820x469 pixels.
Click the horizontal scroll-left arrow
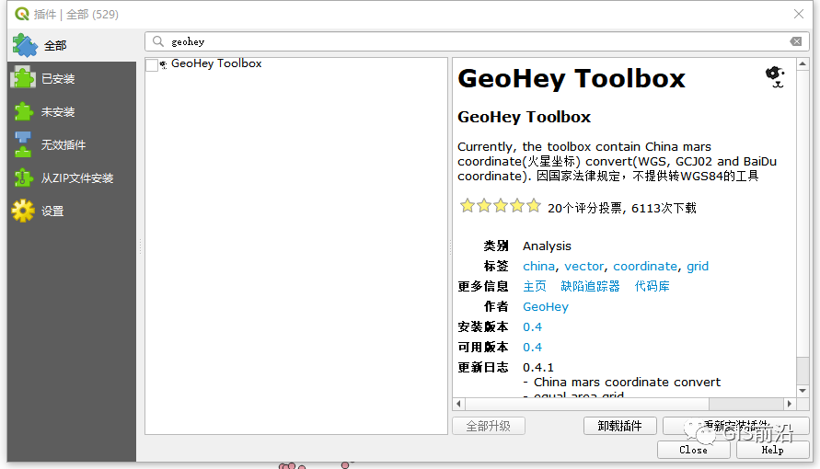[x=458, y=404]
